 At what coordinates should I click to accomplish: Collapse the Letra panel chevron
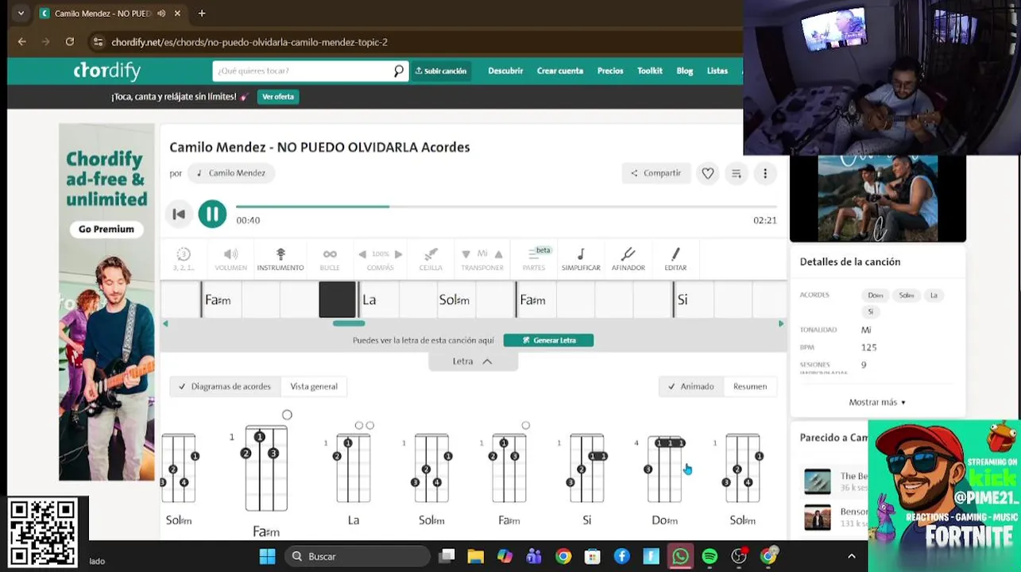pyautogui.click(x=487, y=361)
